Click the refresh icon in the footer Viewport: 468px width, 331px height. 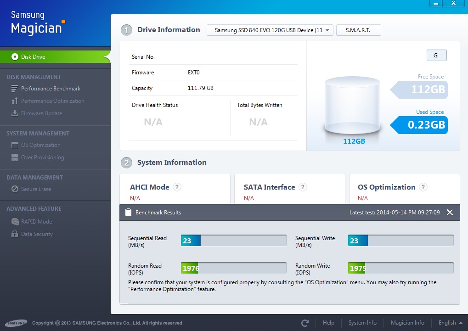point(305,323)
